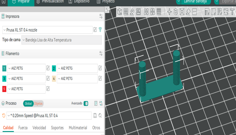Edit filament 1 AliZ PETG preset
The width and height of the screenshot is (236, 135).
pos(48,68)
